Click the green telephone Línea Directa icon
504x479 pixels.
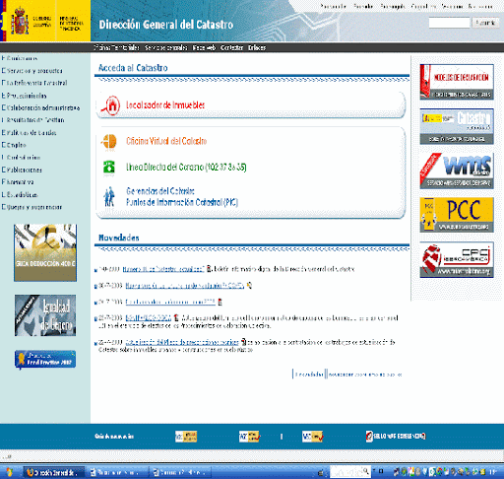pos(109,167)
